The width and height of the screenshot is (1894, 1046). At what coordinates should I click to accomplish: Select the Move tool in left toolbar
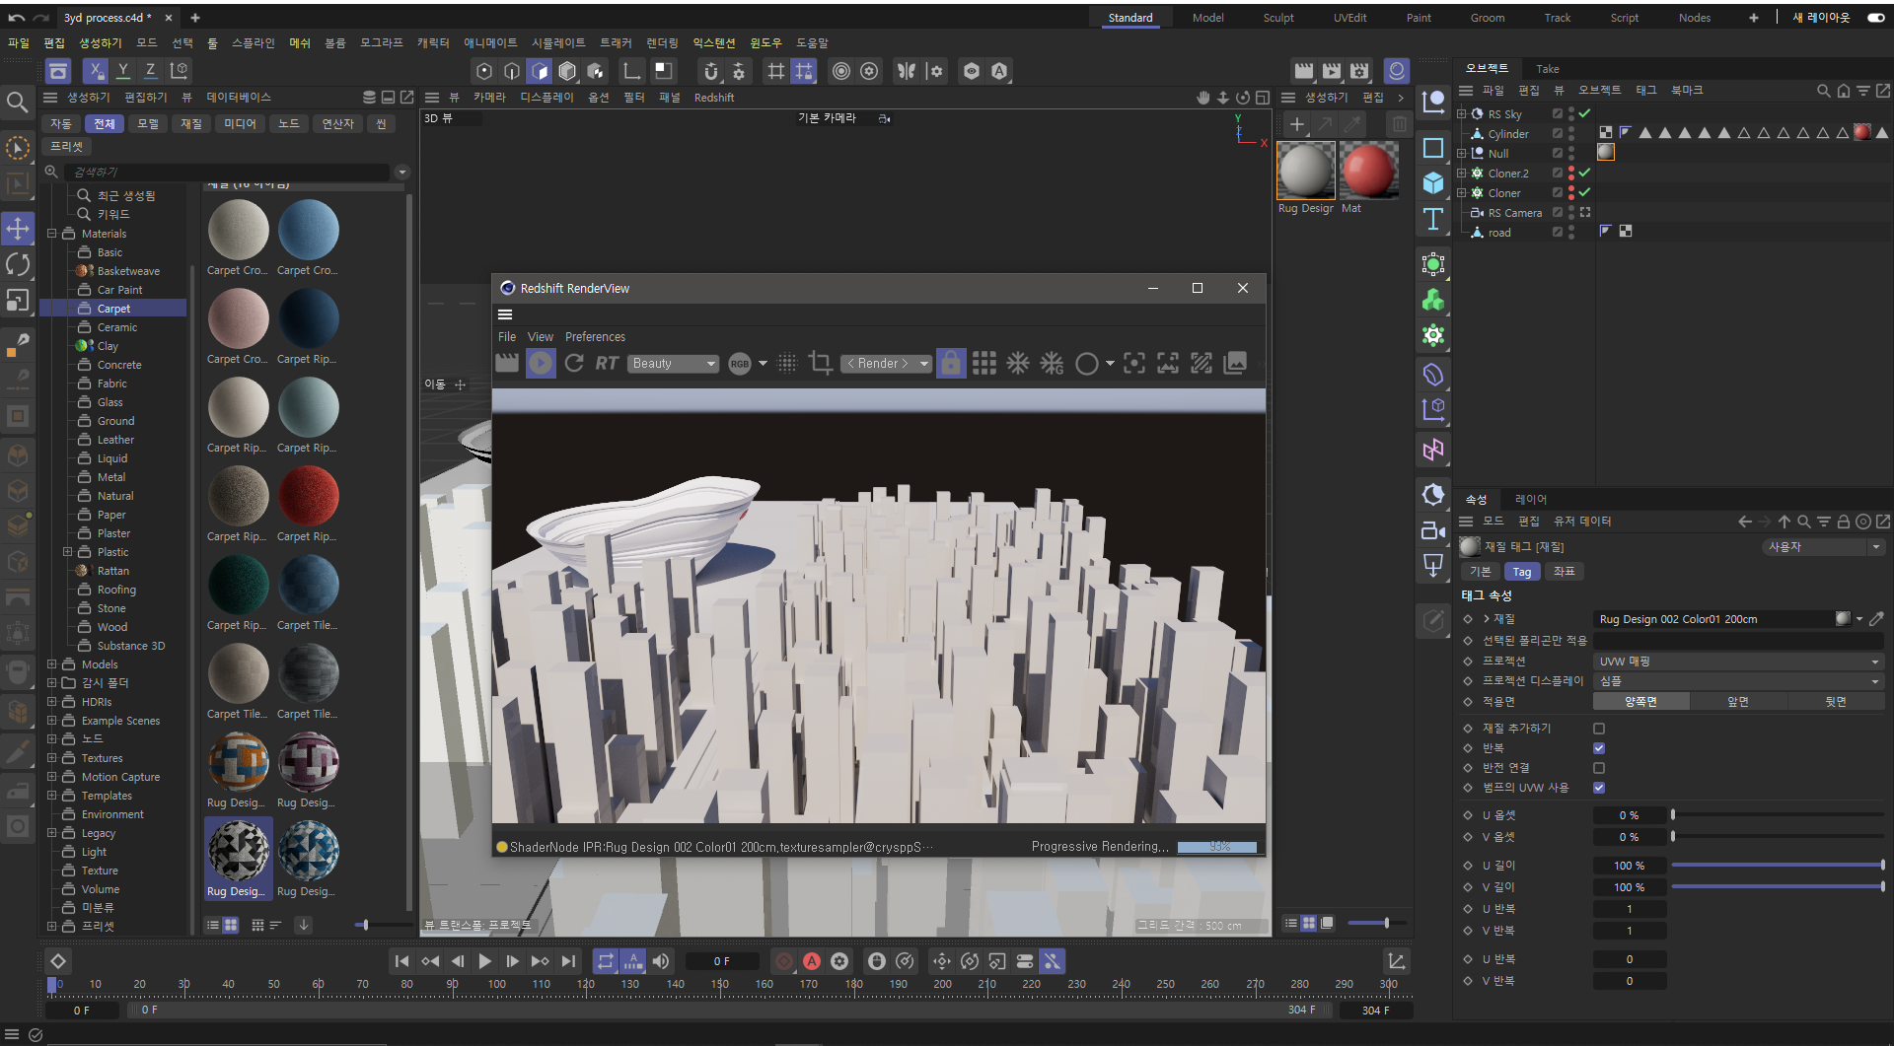click(18, 229)
